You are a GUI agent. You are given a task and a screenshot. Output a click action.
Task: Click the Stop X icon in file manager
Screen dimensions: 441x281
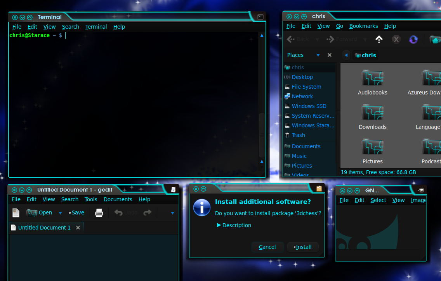coord(396,39)
